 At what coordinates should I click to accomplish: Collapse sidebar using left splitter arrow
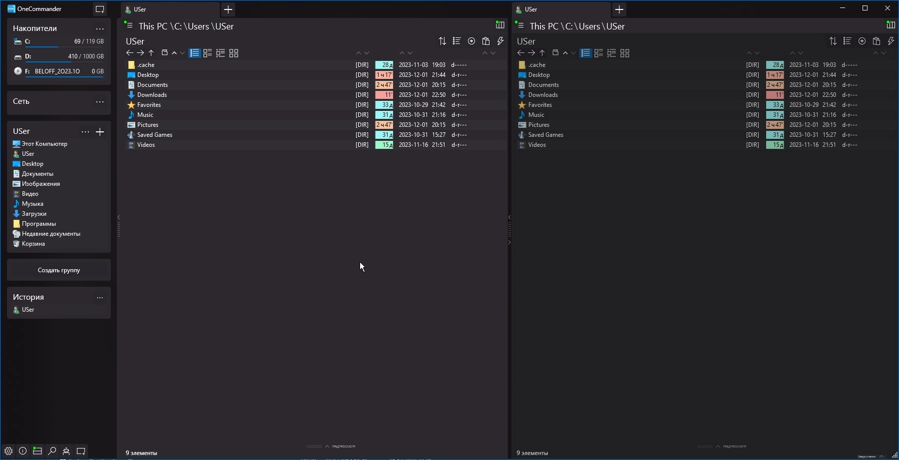point(119,217)
